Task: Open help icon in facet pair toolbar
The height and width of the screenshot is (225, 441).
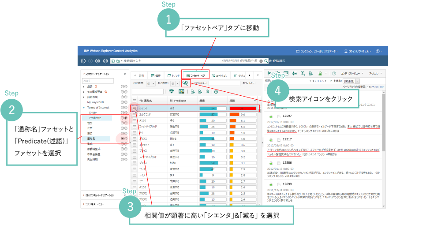Action: pos(216,92)
